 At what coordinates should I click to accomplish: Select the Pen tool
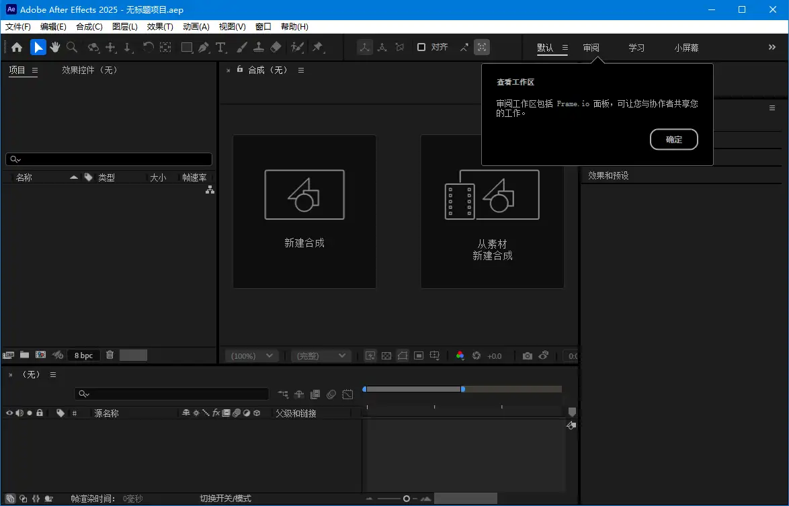(202, 47)
